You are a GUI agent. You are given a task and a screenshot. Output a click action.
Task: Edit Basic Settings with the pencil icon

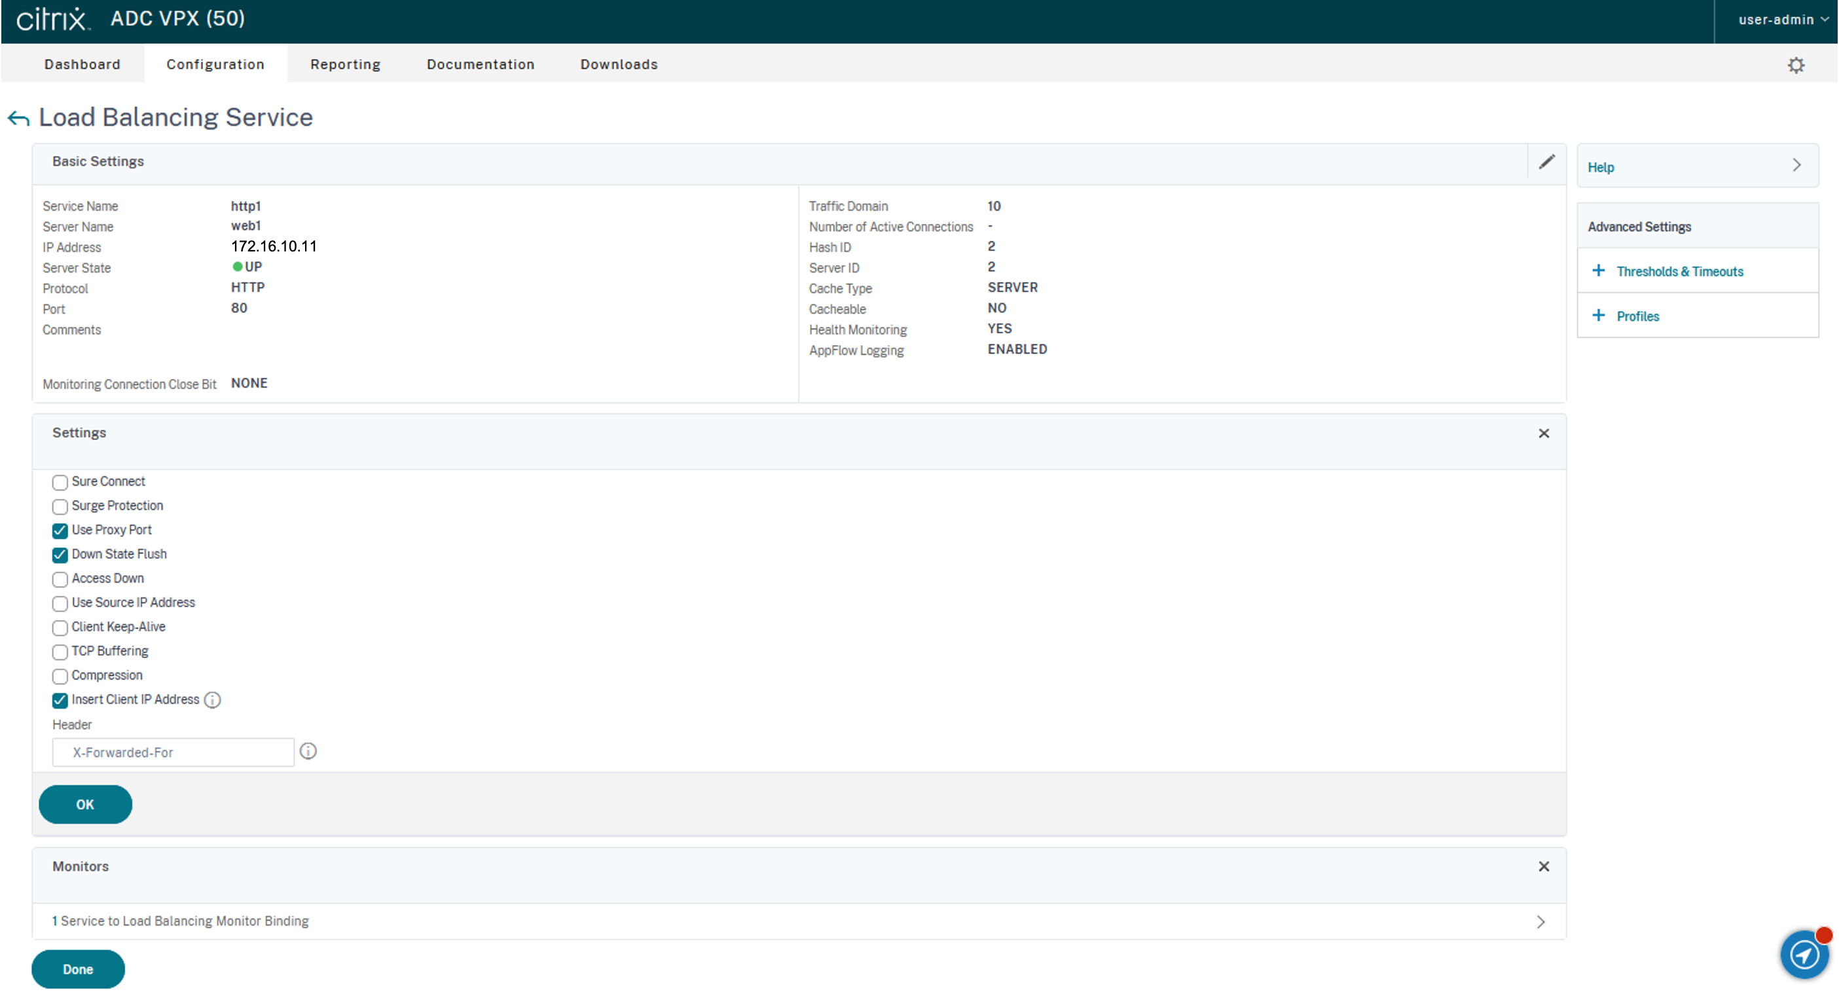click(1546, 162)
